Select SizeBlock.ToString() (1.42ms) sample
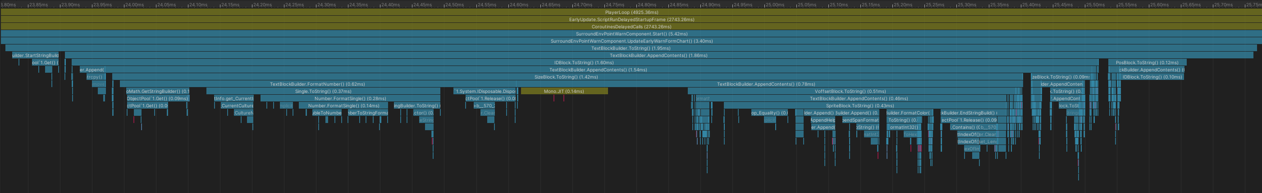 [567, 77]
